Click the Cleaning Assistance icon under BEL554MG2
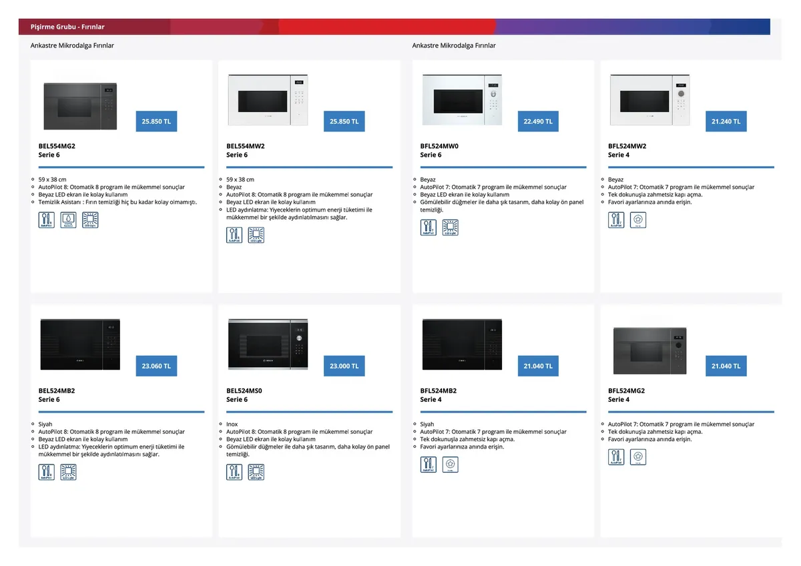Image resolution: width=801 pixels, height=566 pixels. [x=68, y=220]
